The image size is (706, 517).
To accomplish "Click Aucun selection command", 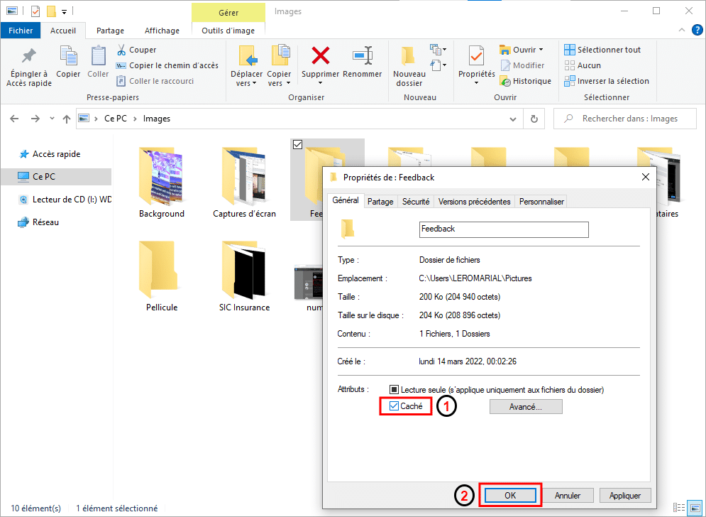I will [x=583, y=65].
